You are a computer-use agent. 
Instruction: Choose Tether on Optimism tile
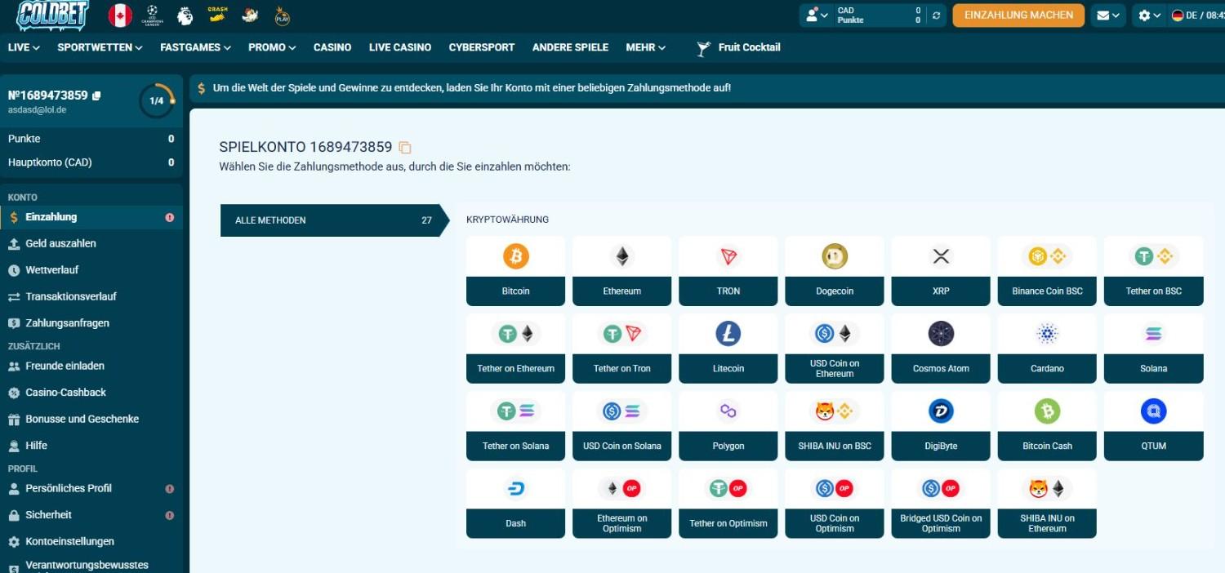[x=728, y=504]
